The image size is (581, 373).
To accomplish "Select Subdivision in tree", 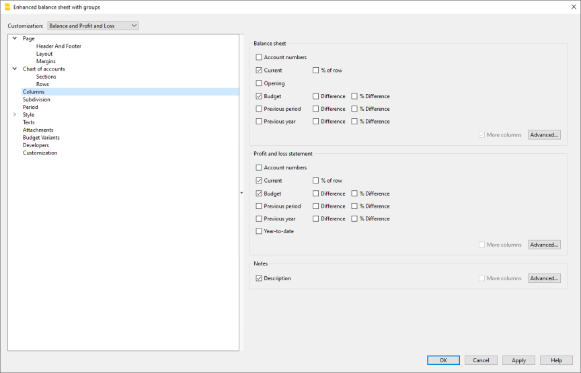I will (x=36, y=99).
